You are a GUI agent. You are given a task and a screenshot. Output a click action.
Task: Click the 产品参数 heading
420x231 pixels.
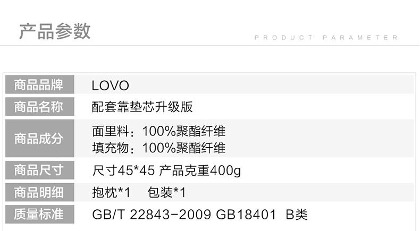point(55,31)
